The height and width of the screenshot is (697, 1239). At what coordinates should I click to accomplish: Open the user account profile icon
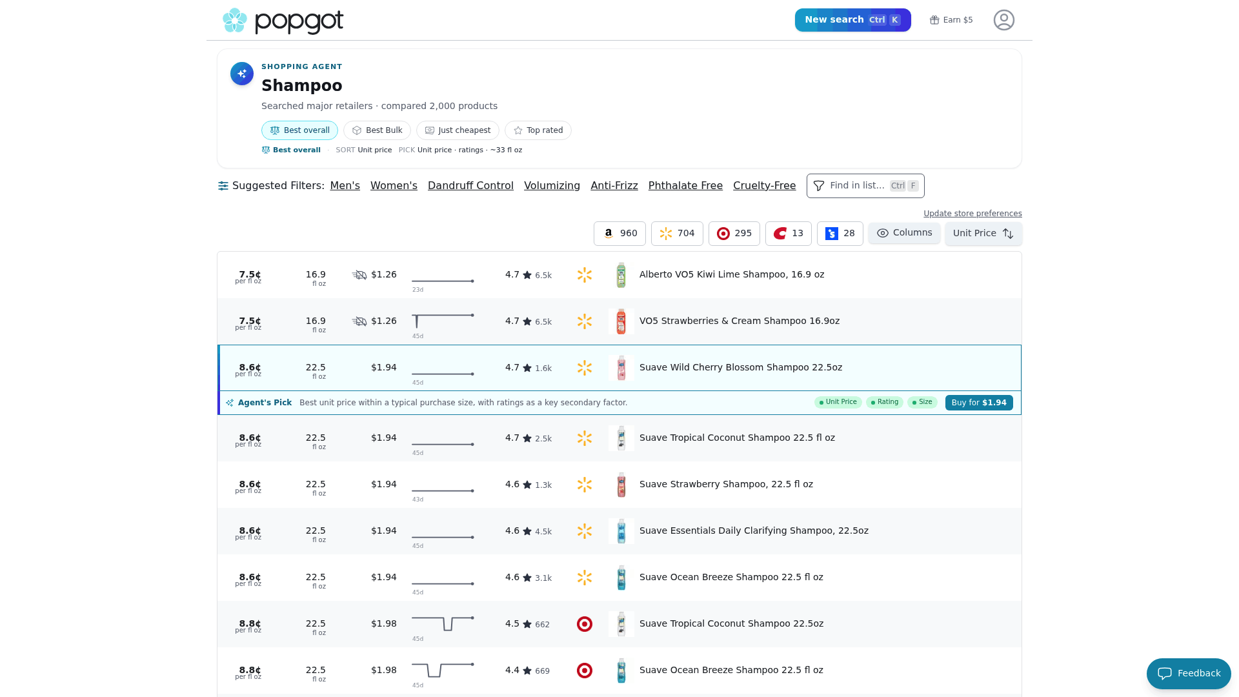[1003, 20]
